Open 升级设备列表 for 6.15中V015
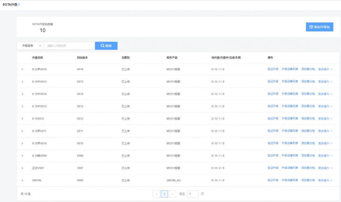The image size is (341, 202). click(290, 81)
